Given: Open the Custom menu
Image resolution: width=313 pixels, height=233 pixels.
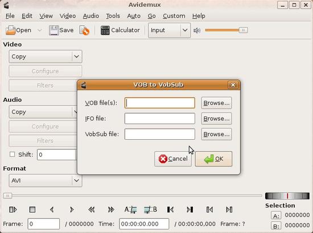Looking at the screenshot, I should coord(174,16).
